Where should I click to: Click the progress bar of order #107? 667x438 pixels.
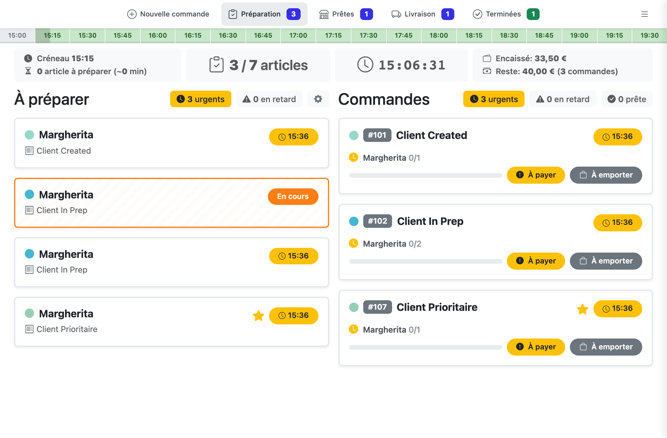pyautogui.click(x=425, y=347)
